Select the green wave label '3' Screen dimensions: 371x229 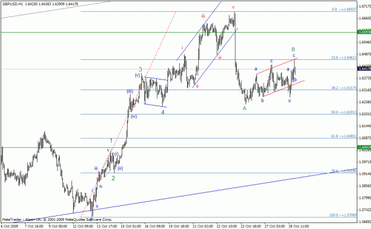(140, 69)
